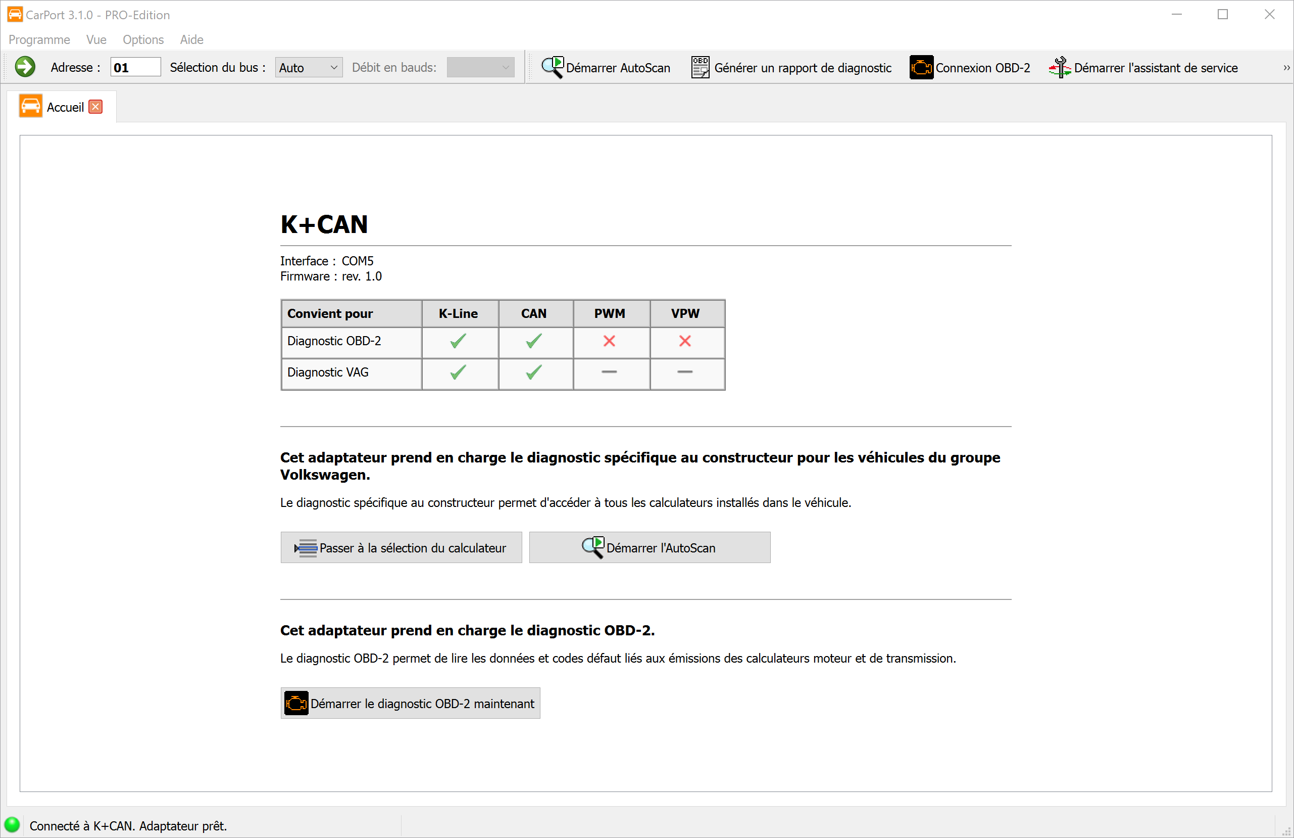Screen dimensions: 1294x838
Task: Open the Débit en bauds dropdown
Action: pyautogui.click(x=480, y=67)
